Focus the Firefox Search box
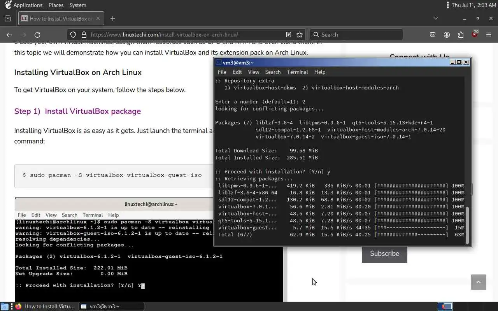The height and width of the screenshot is (311, 498). click(x=356, y=35)
